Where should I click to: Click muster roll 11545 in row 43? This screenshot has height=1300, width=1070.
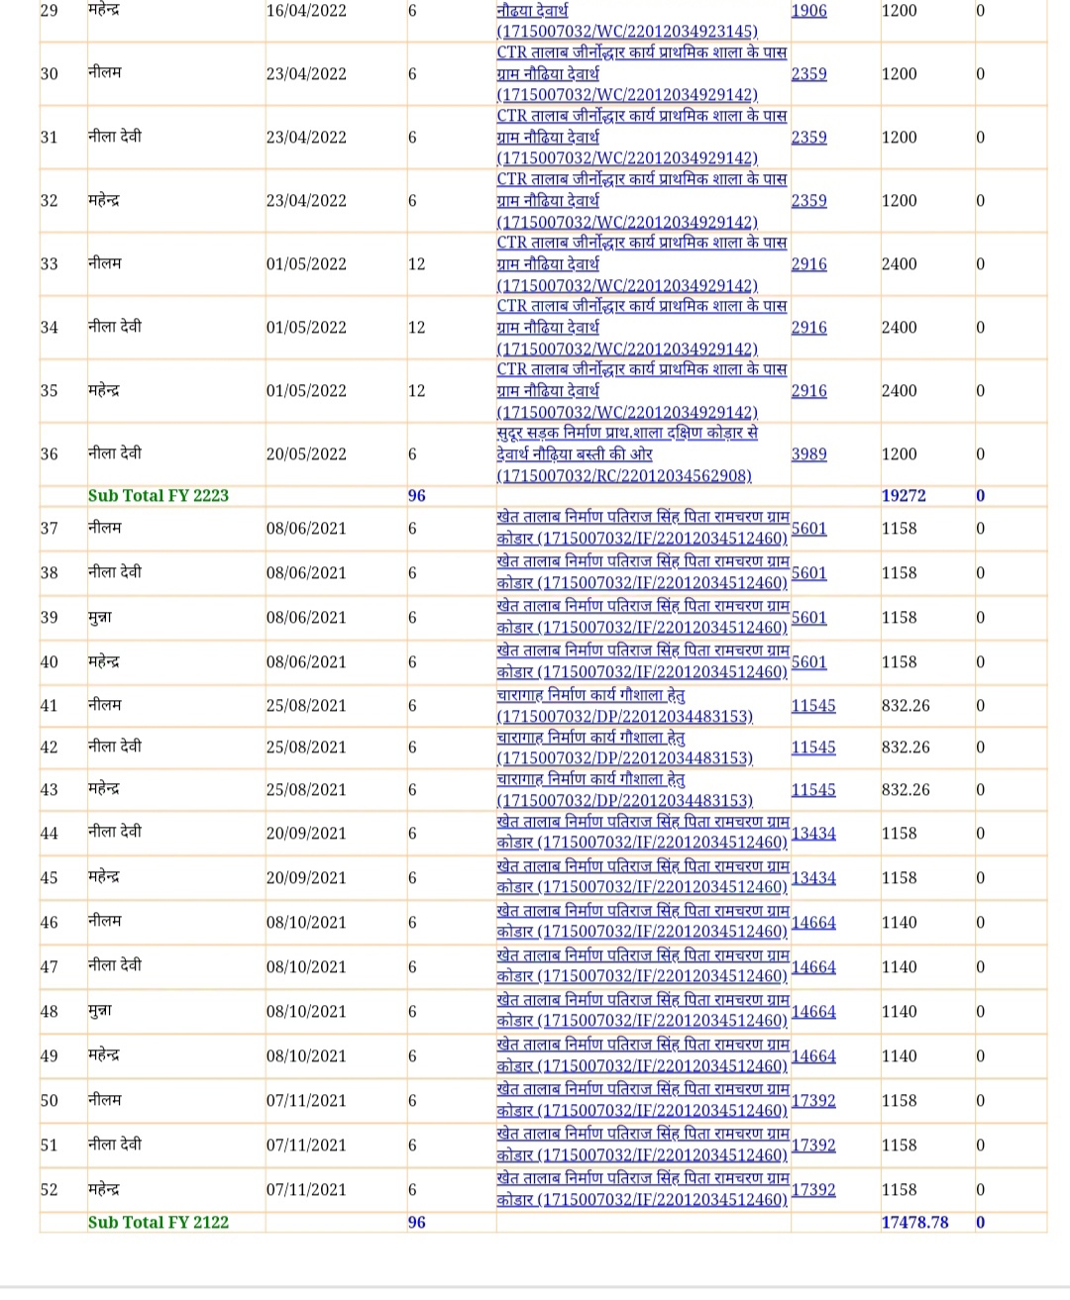(x=812, y=790)
